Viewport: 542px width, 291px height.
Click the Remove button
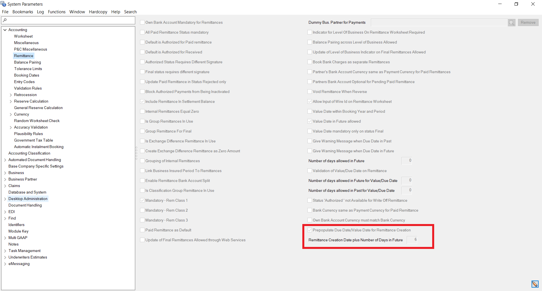click(x=528, y=23)
